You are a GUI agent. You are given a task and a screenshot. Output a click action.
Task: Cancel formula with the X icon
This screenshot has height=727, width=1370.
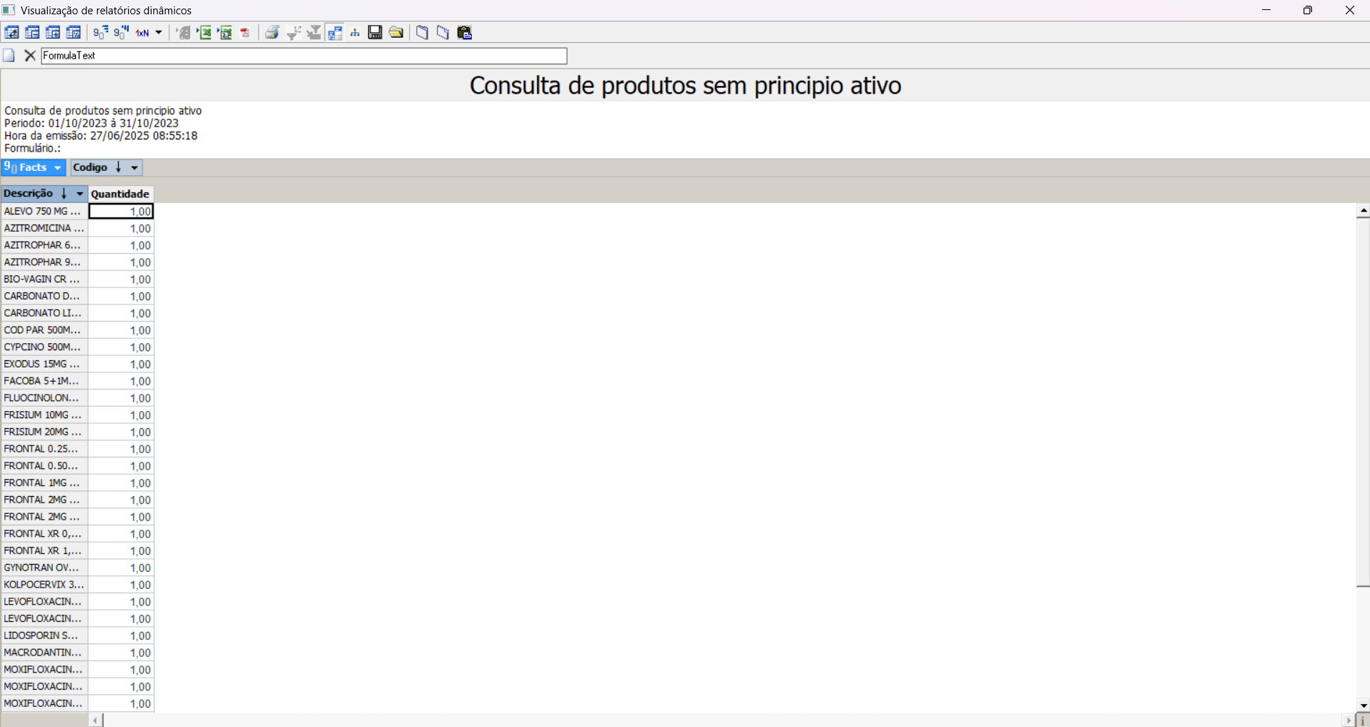pos(30,55)
